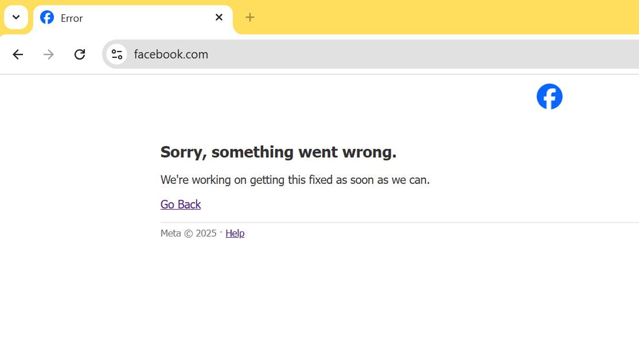Image resolution: width=639 pixels, height=359 pixels.
Task: Click the horizontal divider above the footer
Action: pos(399,222)
